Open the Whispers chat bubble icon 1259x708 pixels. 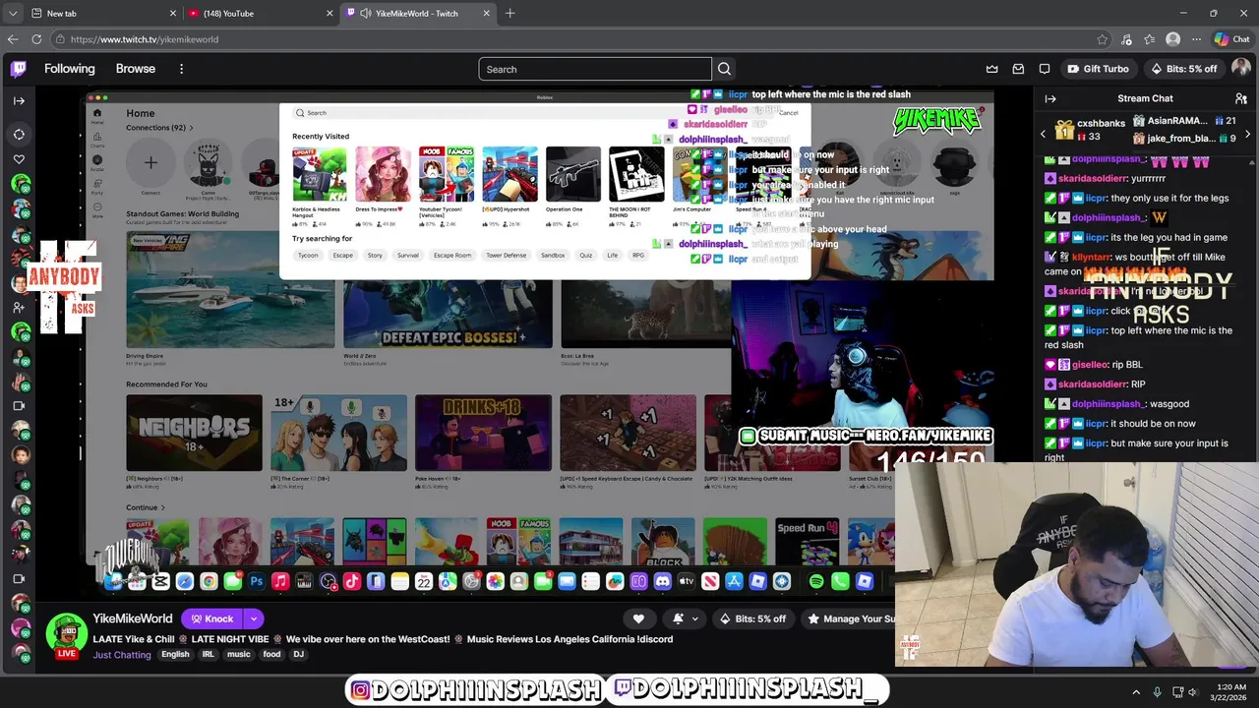point(1045,69)
